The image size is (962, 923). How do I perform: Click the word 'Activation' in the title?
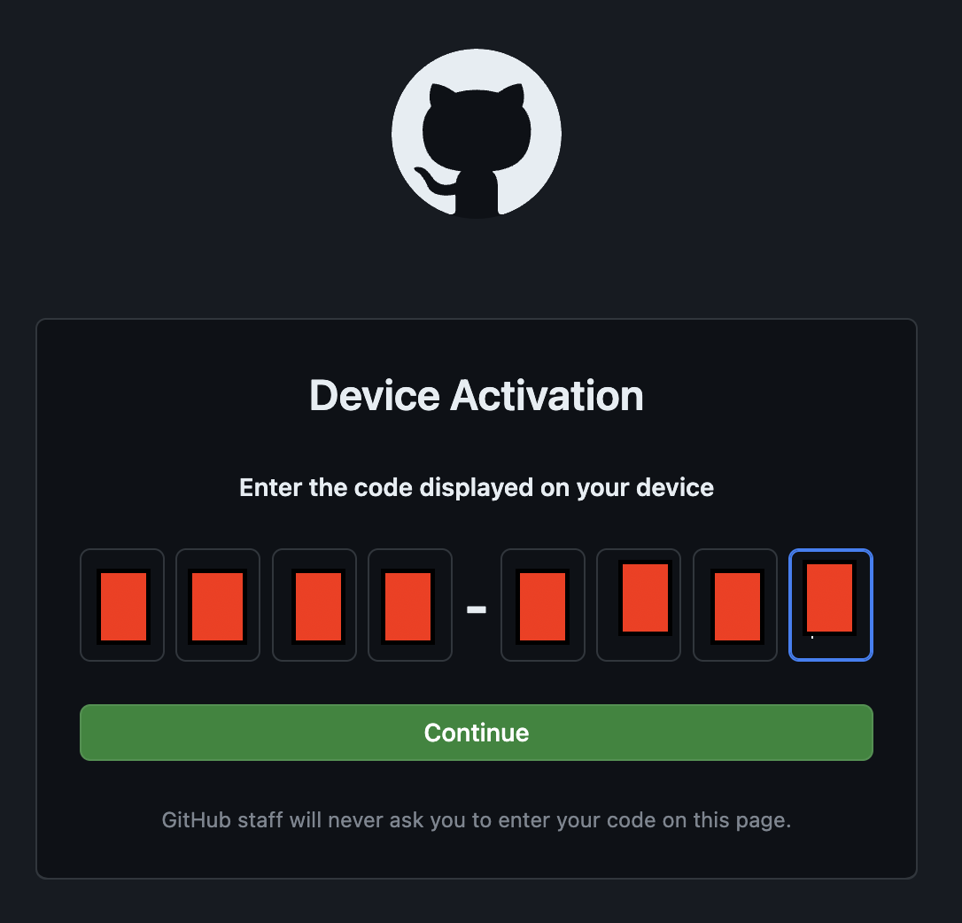547,396
